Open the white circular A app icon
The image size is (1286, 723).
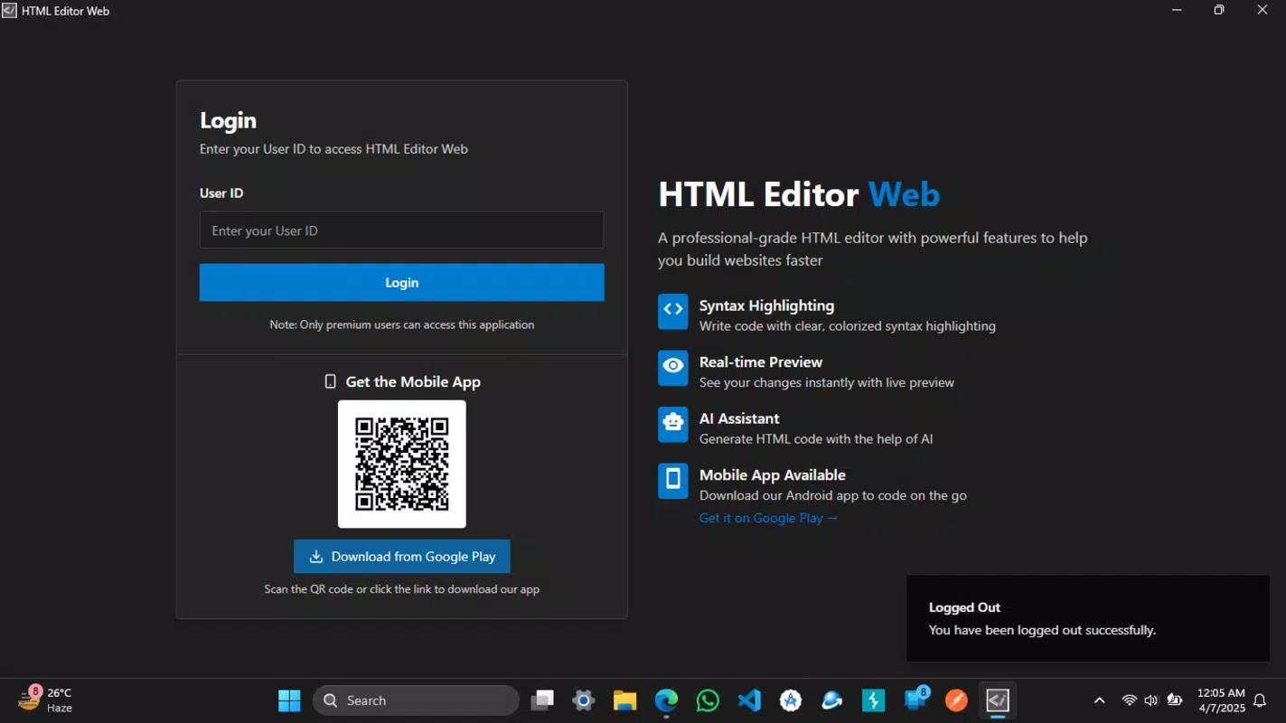[791, 700]
